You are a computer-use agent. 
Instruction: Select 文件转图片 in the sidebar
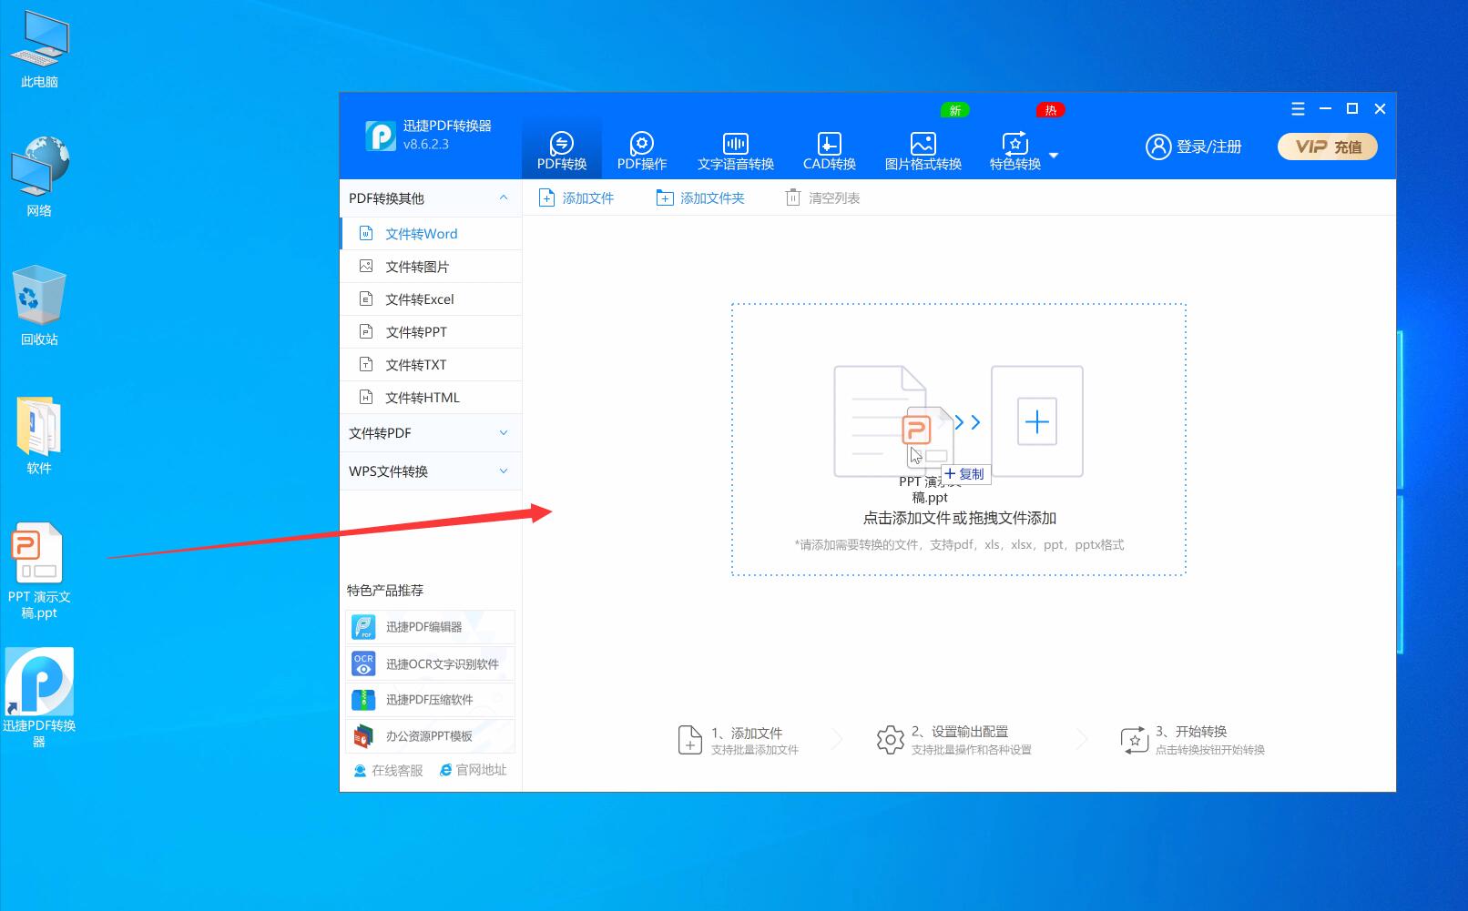click(431, 267)
